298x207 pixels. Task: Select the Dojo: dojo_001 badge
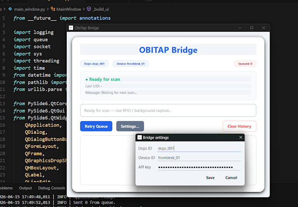(94, 64)
